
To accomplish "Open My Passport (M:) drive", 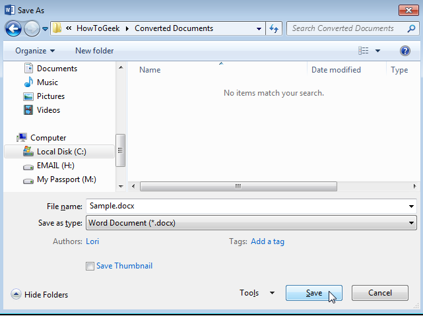I will coord(67,179).
